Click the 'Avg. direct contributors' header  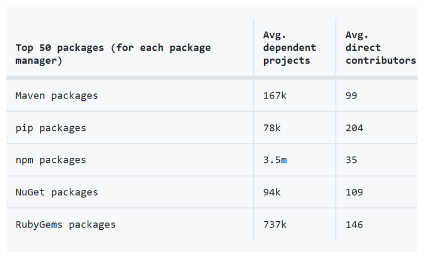381,48
